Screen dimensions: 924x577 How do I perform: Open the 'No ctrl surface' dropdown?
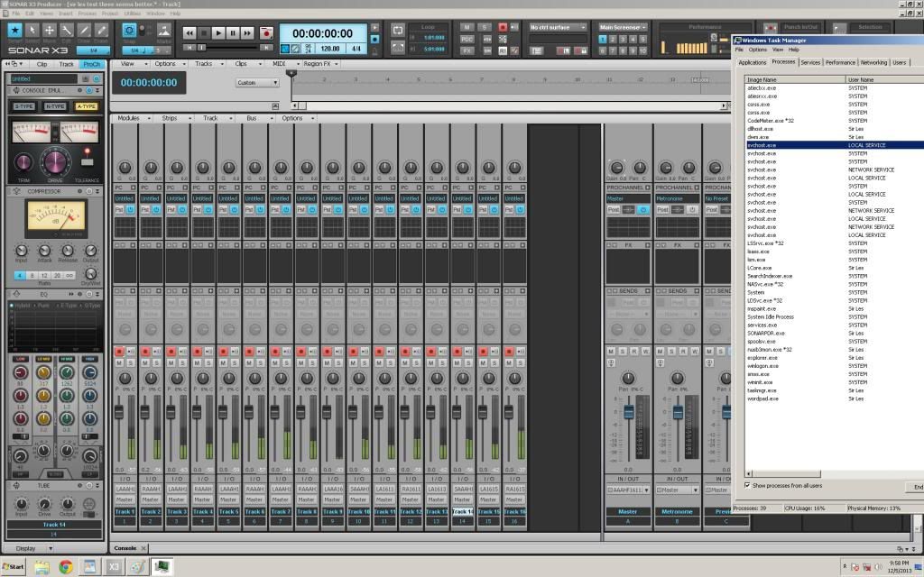557,27
